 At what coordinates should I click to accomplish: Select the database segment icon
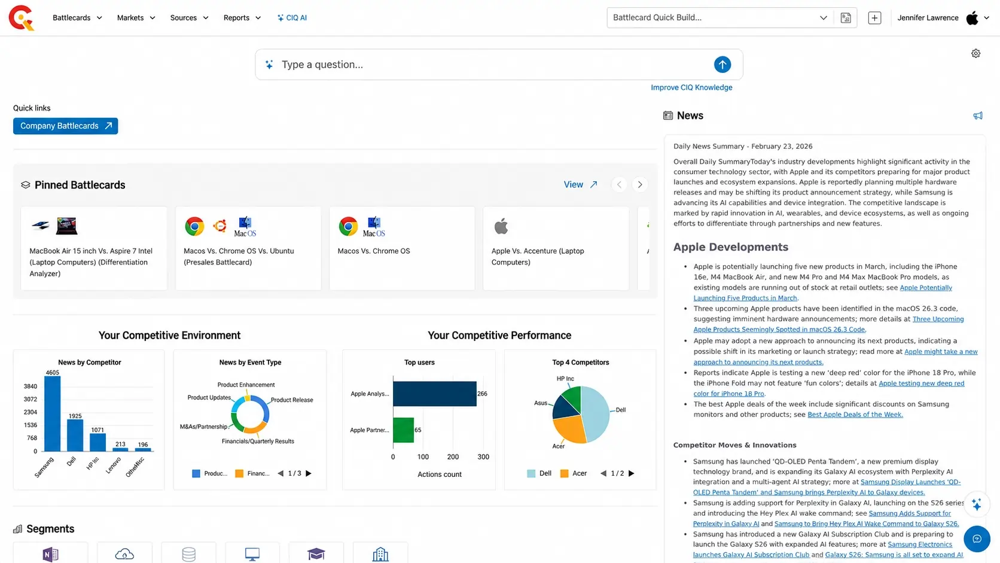[188, 555]
